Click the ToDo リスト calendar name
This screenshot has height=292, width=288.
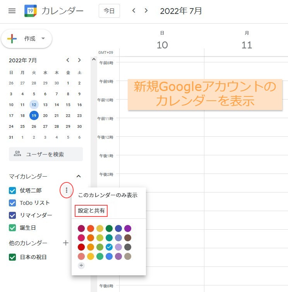point(34,203)
